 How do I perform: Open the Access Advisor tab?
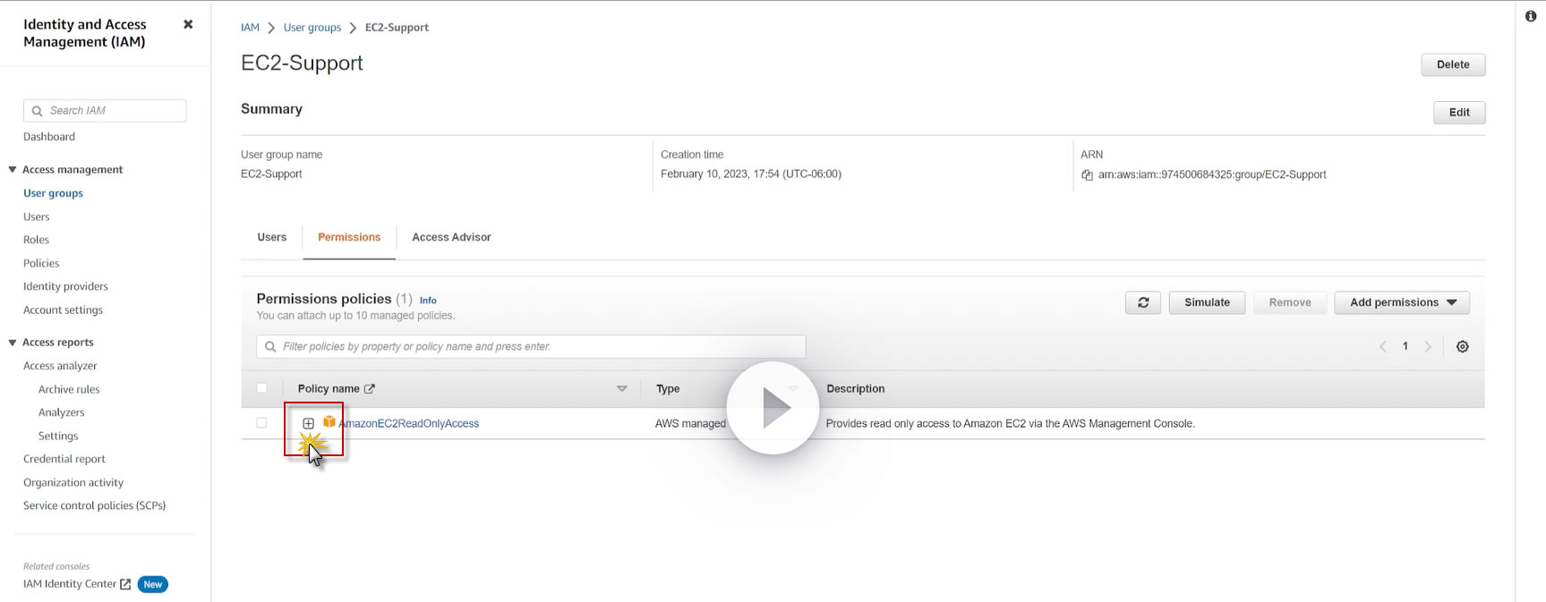[x=451, y=237]
